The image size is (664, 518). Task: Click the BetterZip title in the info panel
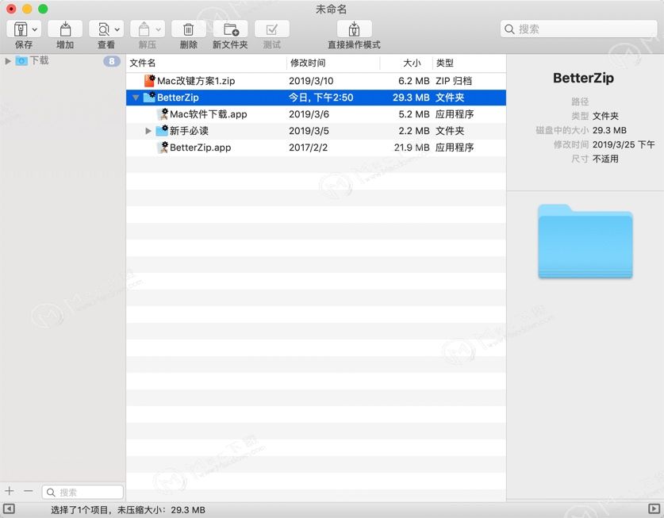(x=583, y=78)
